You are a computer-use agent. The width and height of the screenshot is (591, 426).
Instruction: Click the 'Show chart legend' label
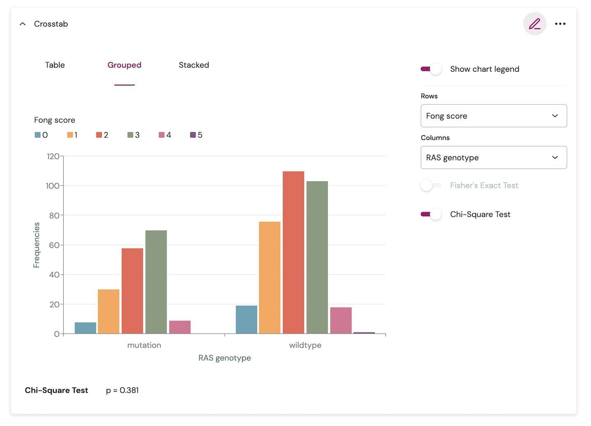click(x=485, y=69)
